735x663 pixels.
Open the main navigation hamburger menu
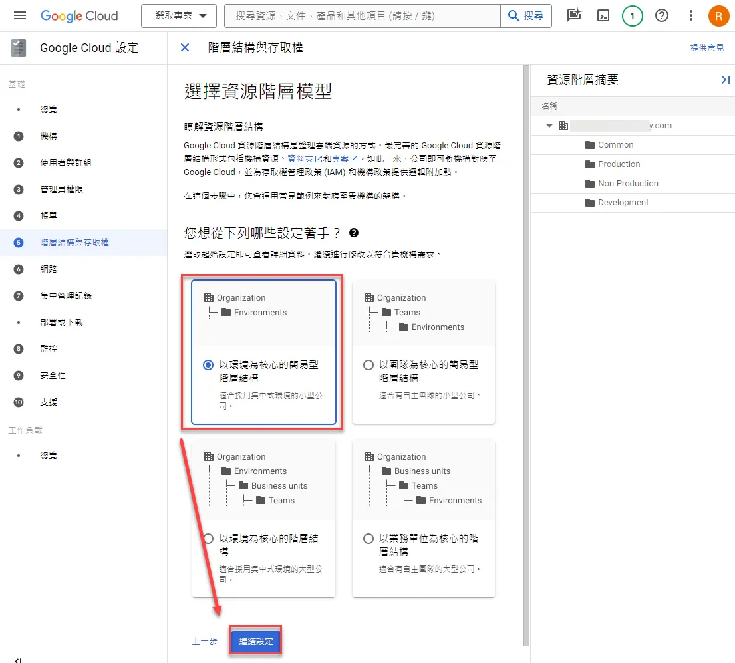20,15
